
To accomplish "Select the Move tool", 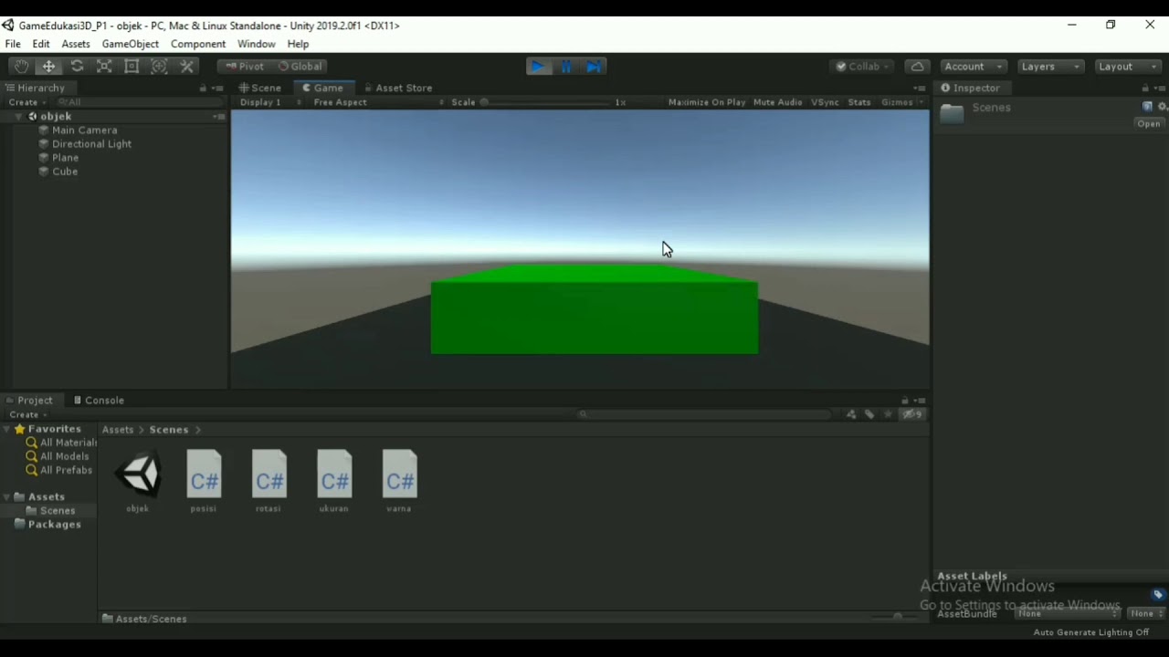I will click(49, 67).
